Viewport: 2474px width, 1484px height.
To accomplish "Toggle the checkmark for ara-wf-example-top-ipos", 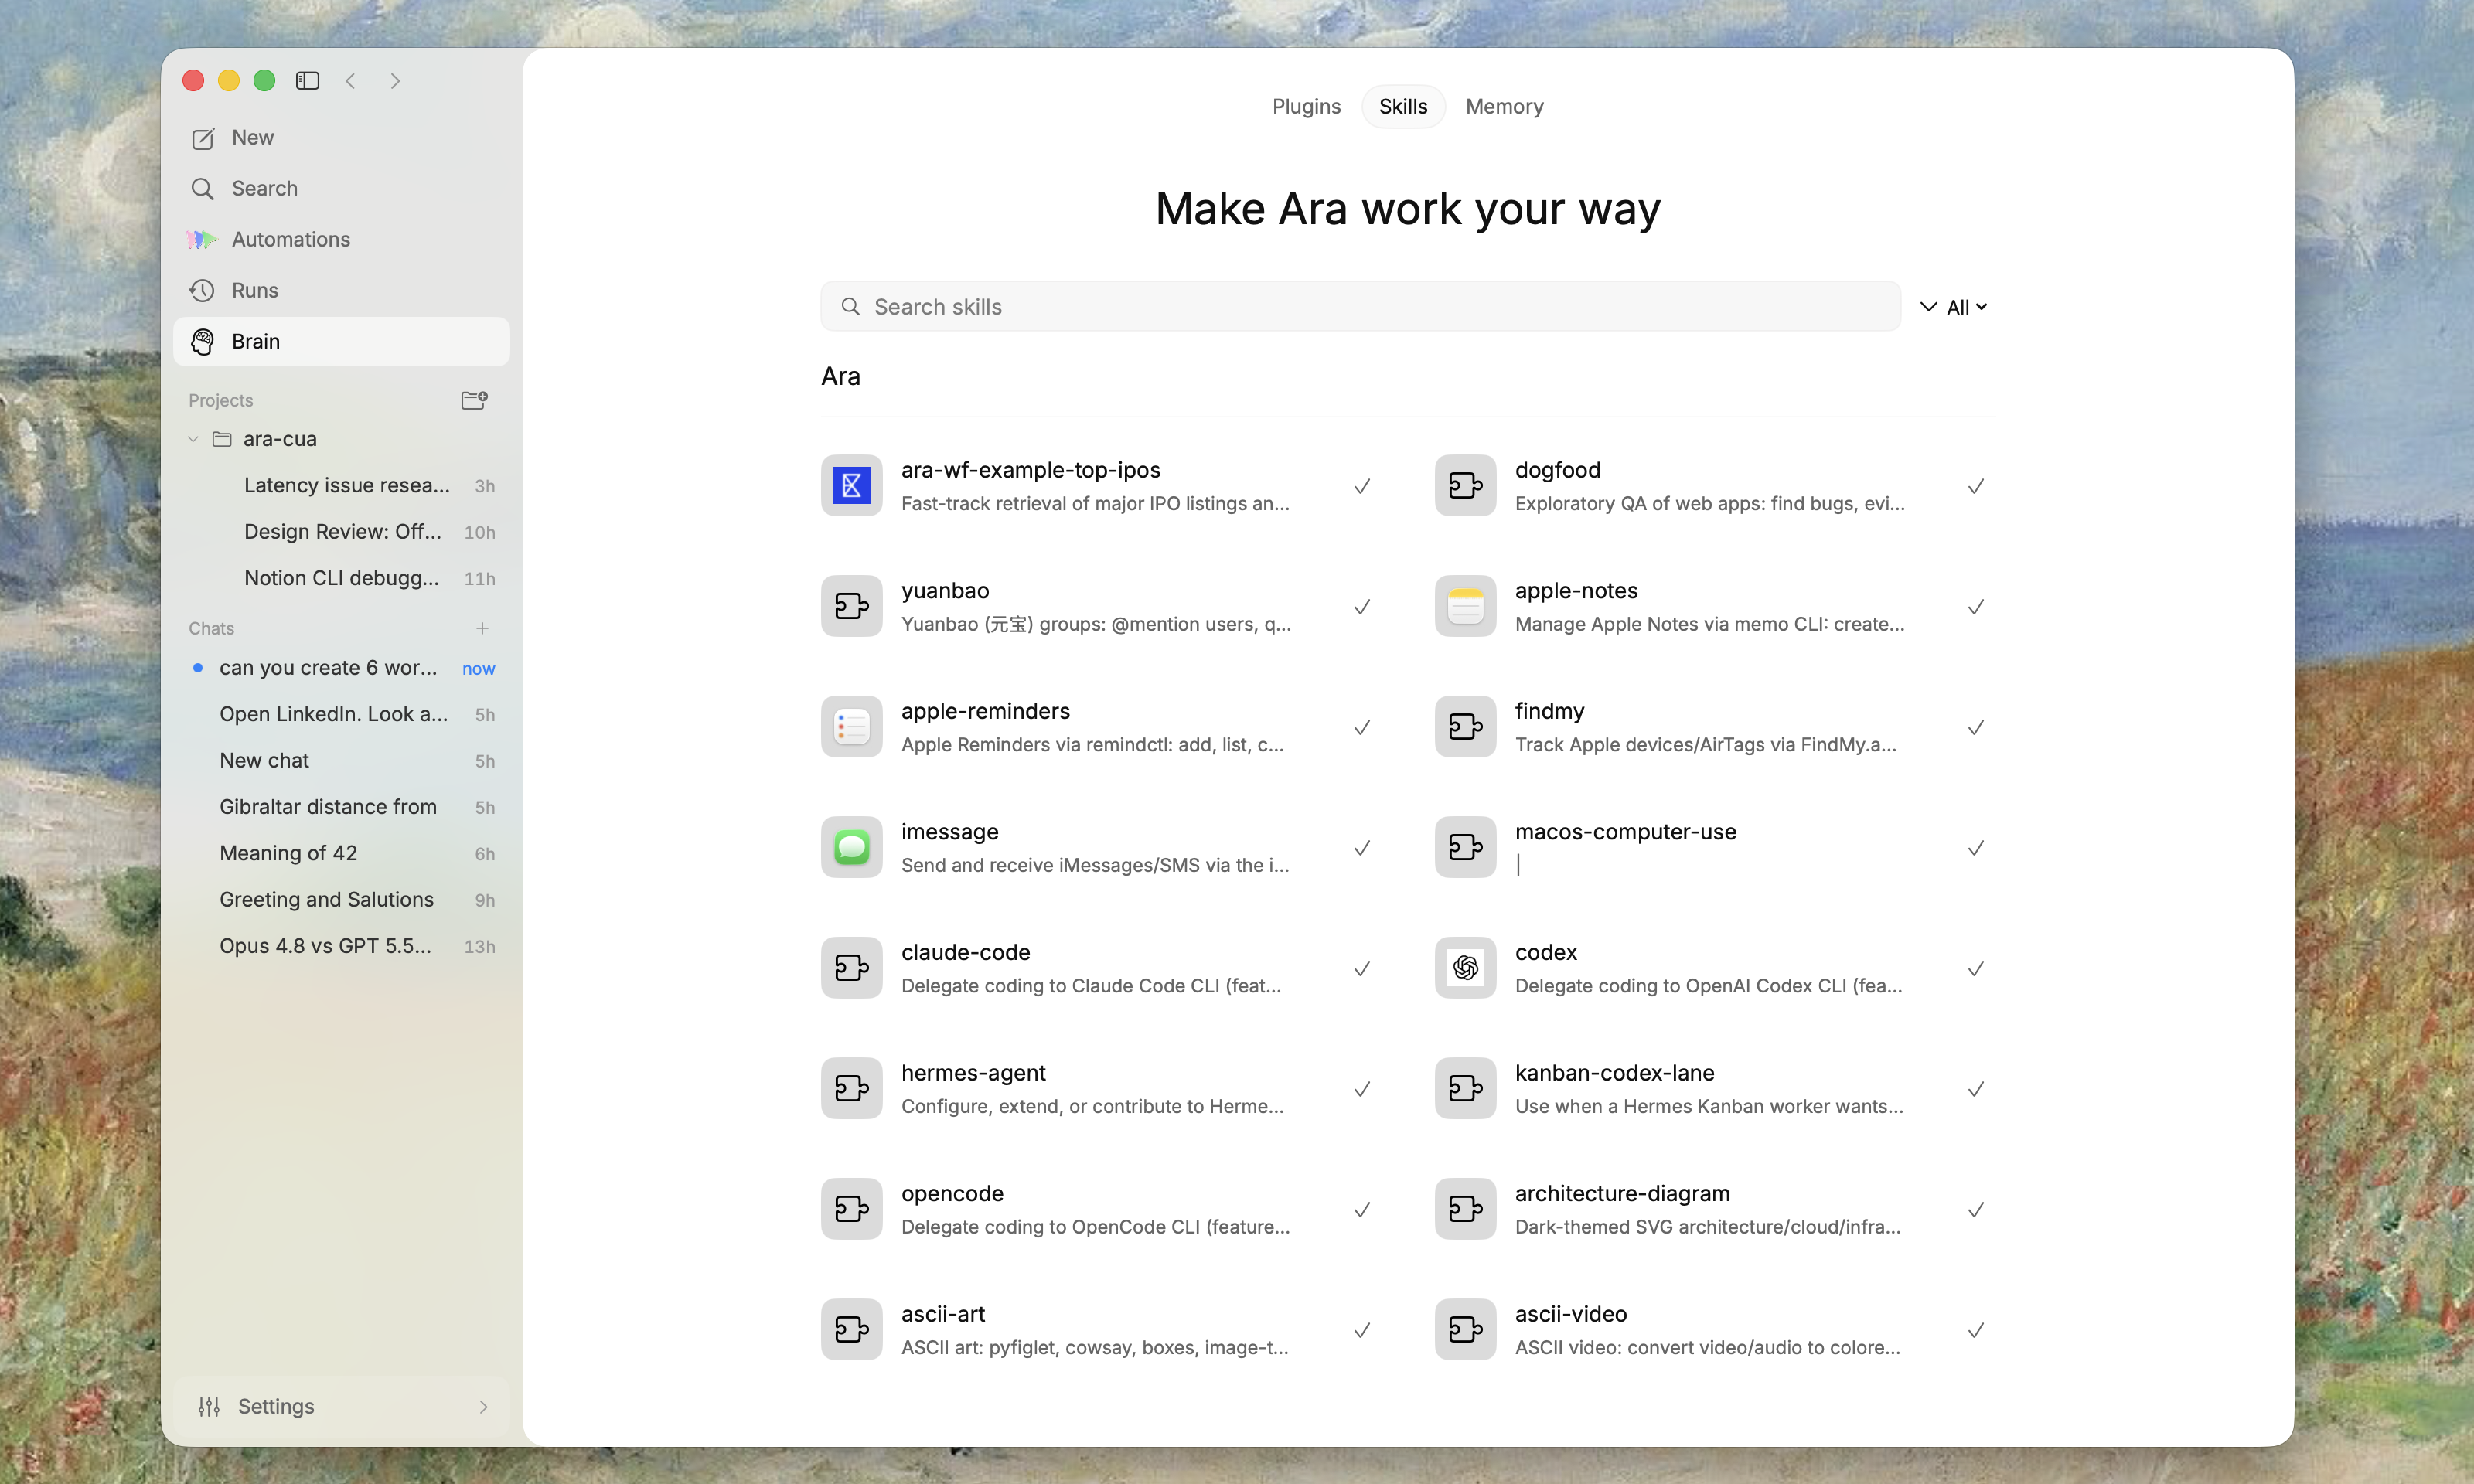I will coord(1362,487).
